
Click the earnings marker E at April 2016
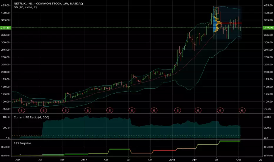22,110
